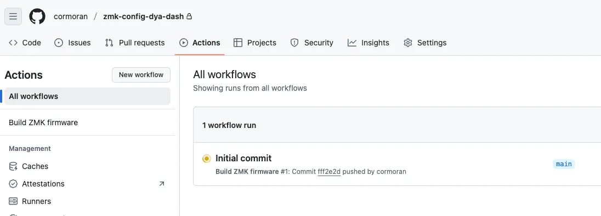View the Insights tab
The width and height of the screenshot is (601, 216).
click(368, 43)
